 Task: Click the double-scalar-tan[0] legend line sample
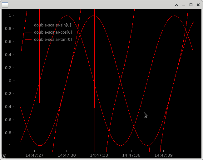point(28,40)
